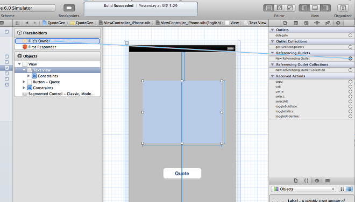Screen dimensions: 355x202
Task: Select First Responder placeholder
Action: (58, 47)
